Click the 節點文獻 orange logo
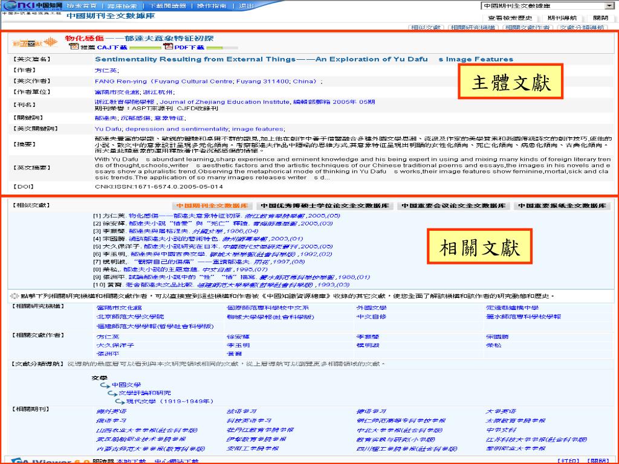The height and width of the screenshot is (464, 619). coord(34,43)
